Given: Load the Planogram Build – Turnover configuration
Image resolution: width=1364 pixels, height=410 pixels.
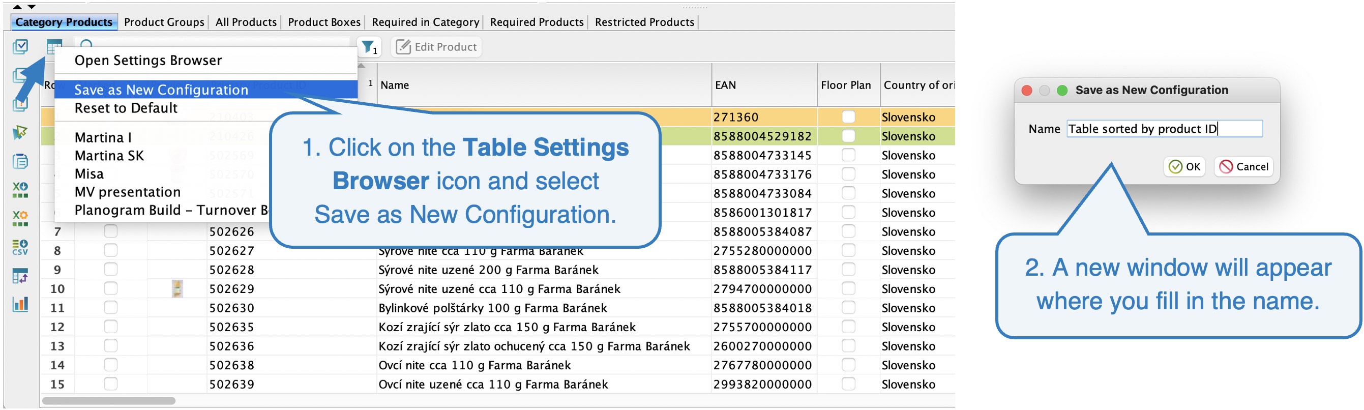Looking at the screenshot, I should click(171, 210).
